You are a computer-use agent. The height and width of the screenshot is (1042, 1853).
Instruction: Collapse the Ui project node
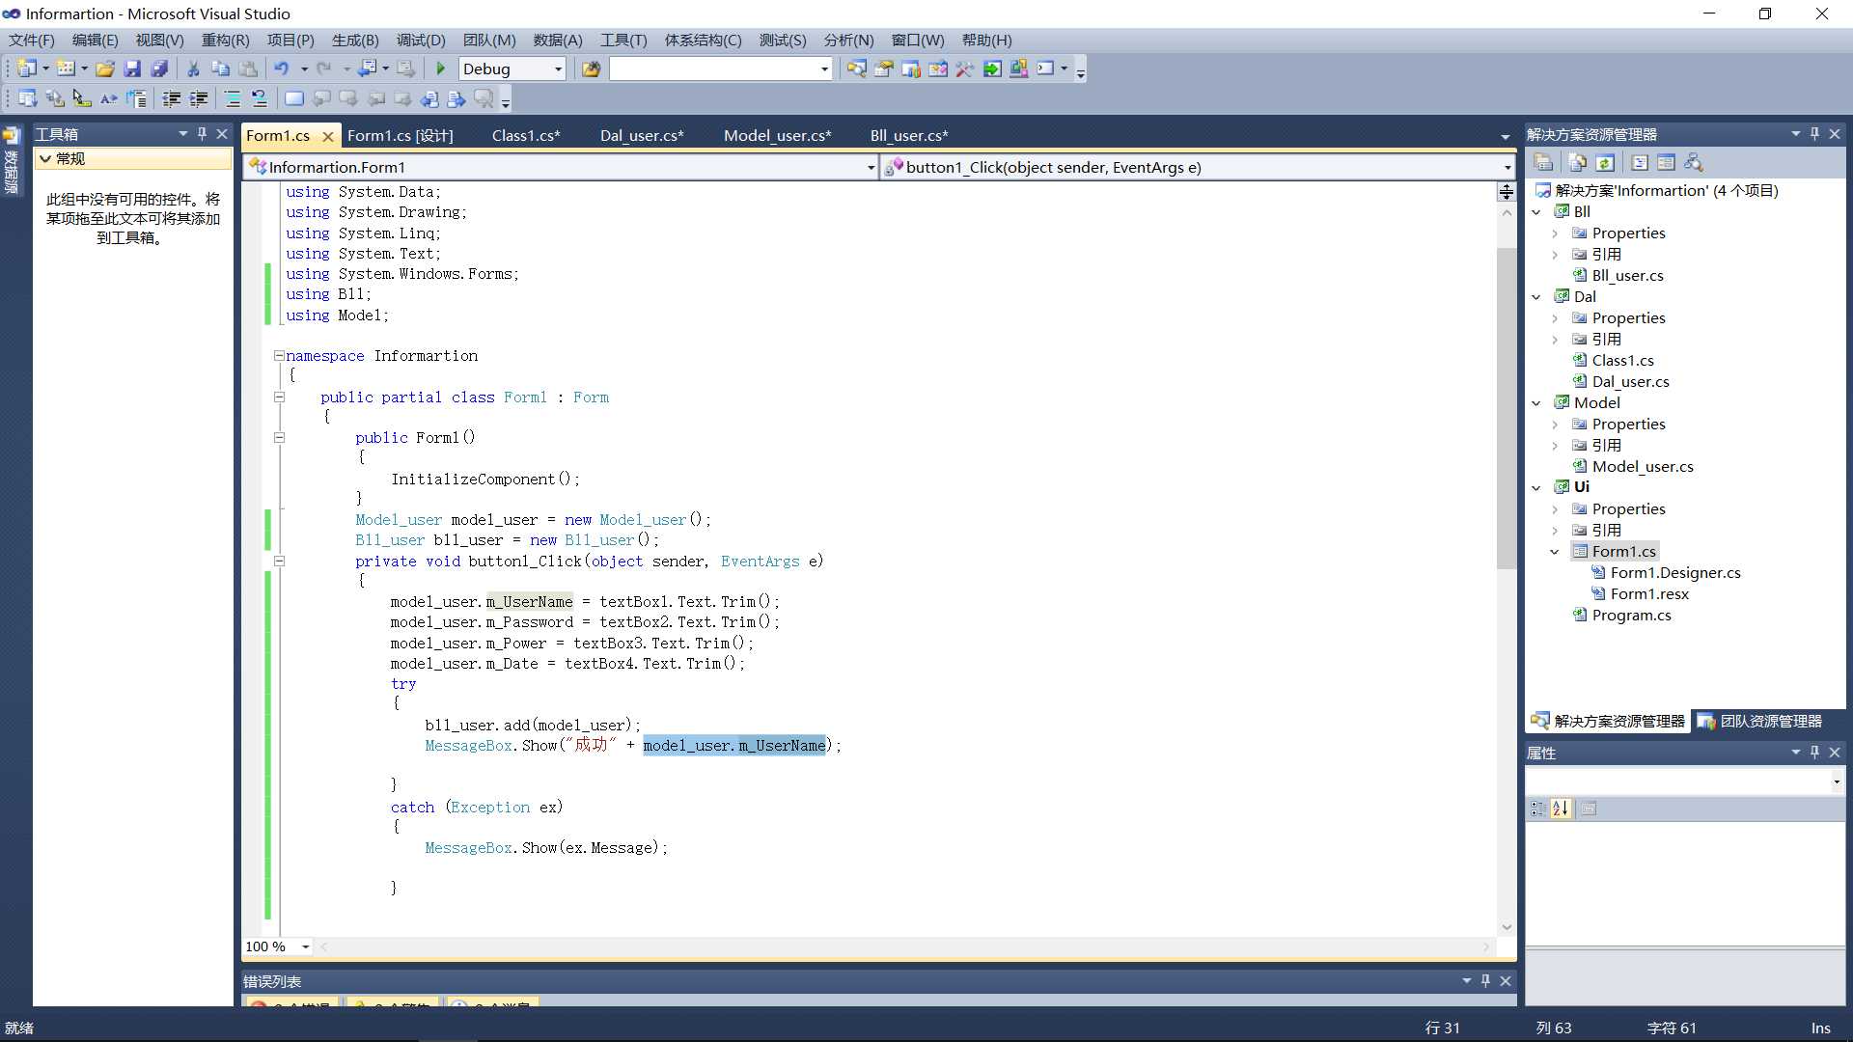click(x=1537, y=488)
